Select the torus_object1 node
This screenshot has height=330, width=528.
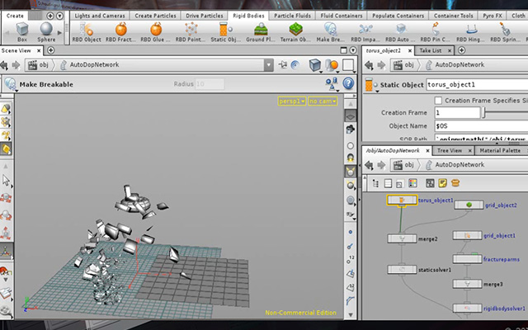[402, 200]
